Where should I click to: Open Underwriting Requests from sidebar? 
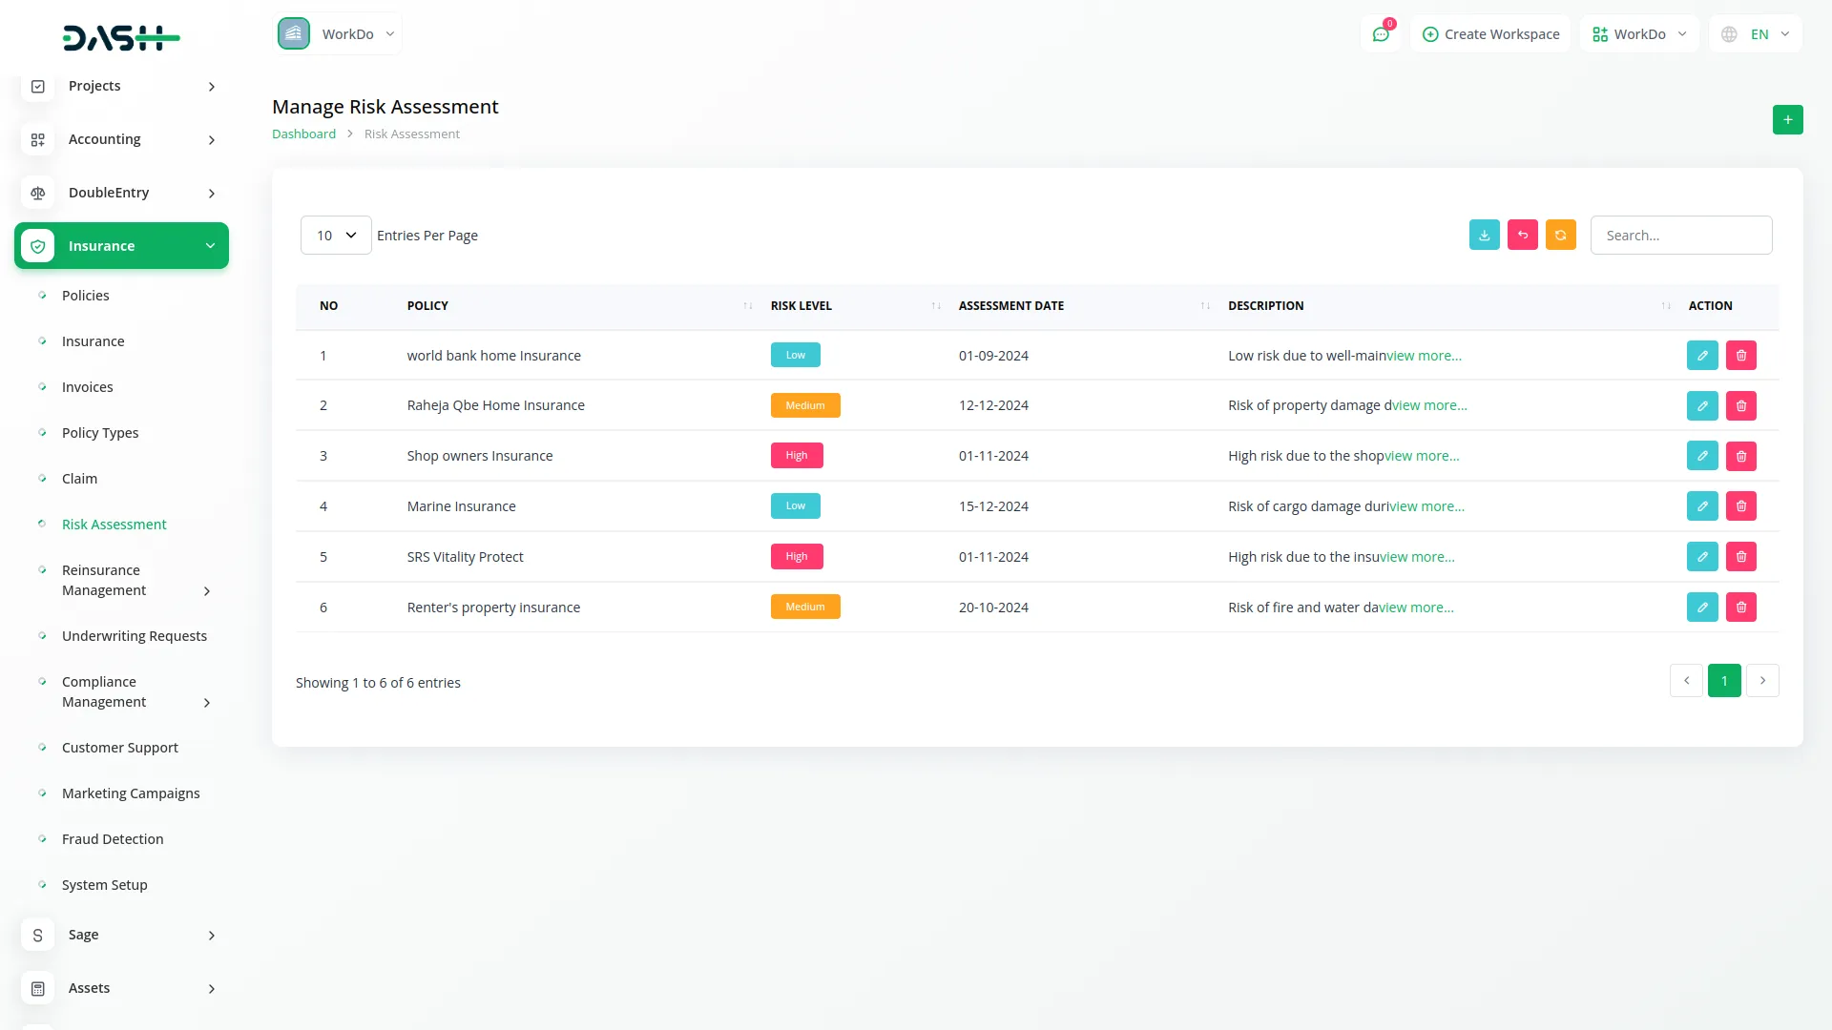(x=135, y=635)
